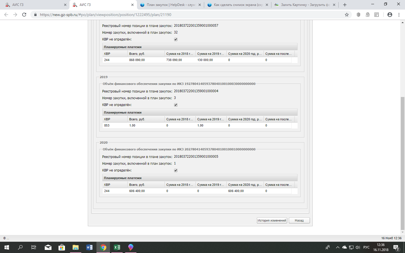
Task: Open Task View on the taskbar
Action: [34, 247]
